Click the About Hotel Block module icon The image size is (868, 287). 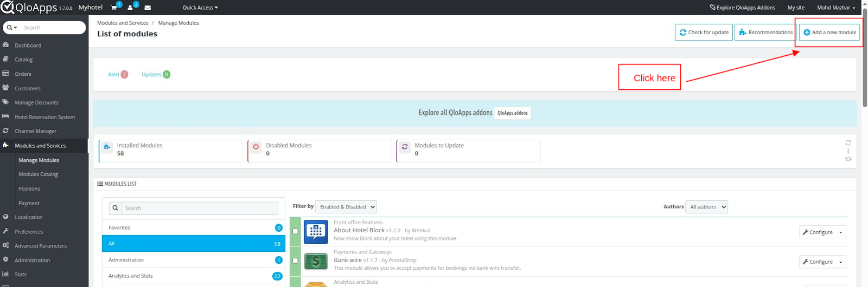click(316, 232)
